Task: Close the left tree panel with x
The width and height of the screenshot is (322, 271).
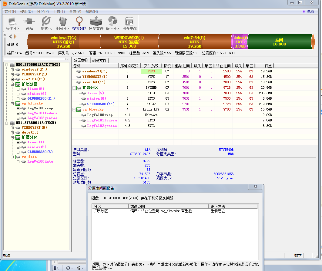Action: 68,59
